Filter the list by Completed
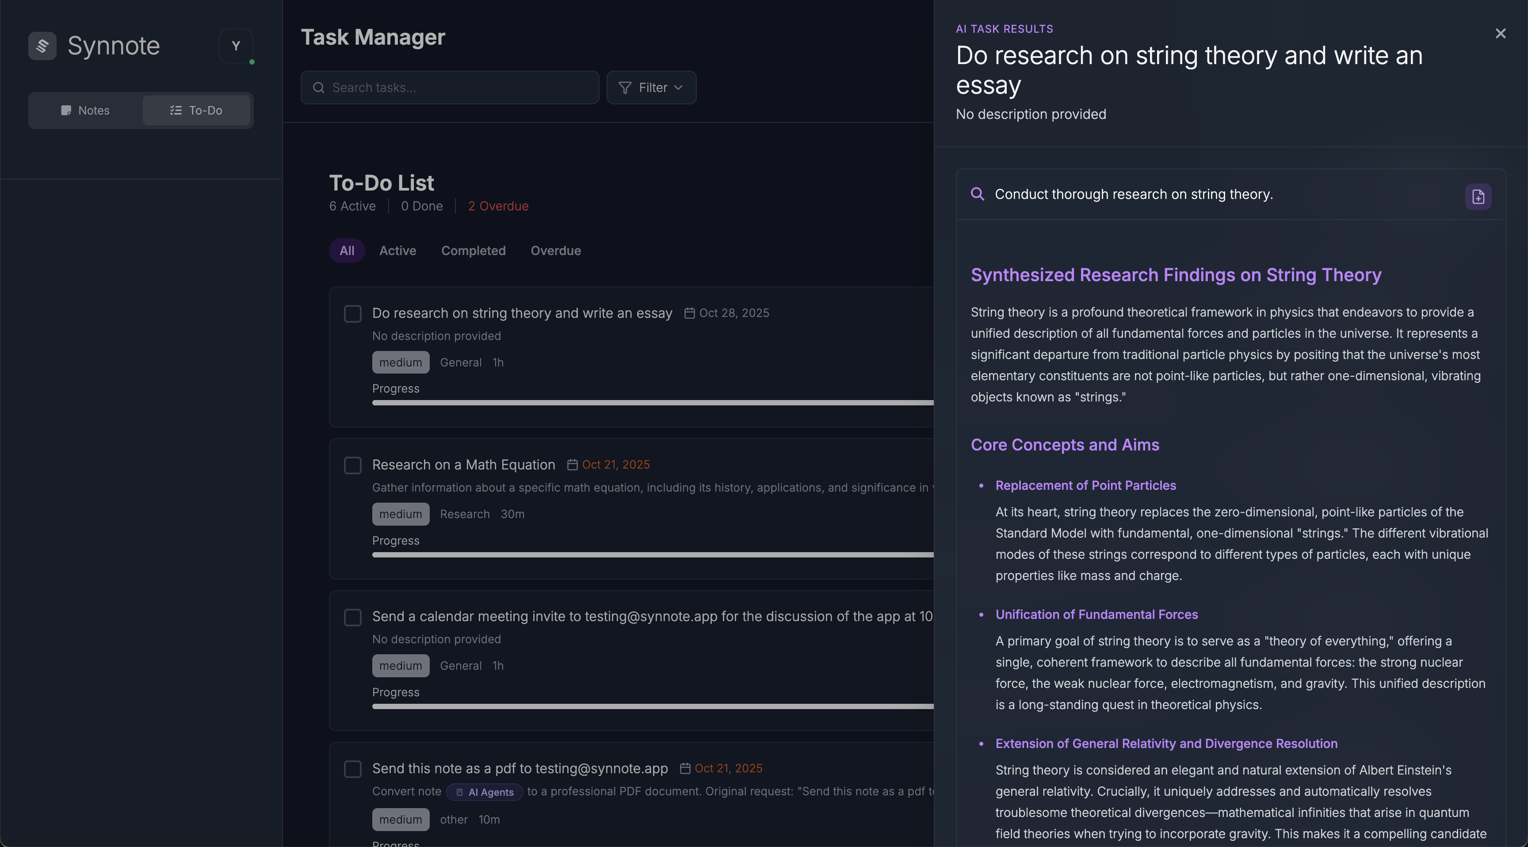The image size is (1528, 847). (x=473, y=251)
